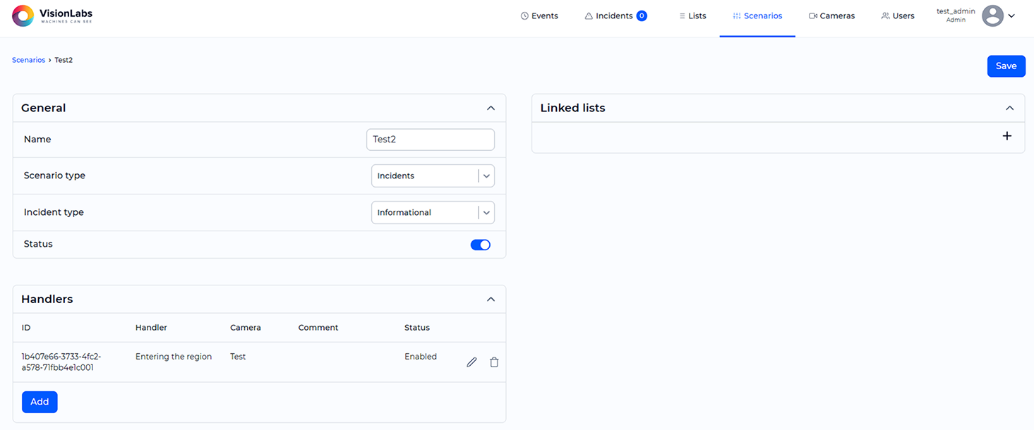The height and width of the screenshot is (430, 1034).
Task: Collapse the Handlers section
Action: click(491, 300)
